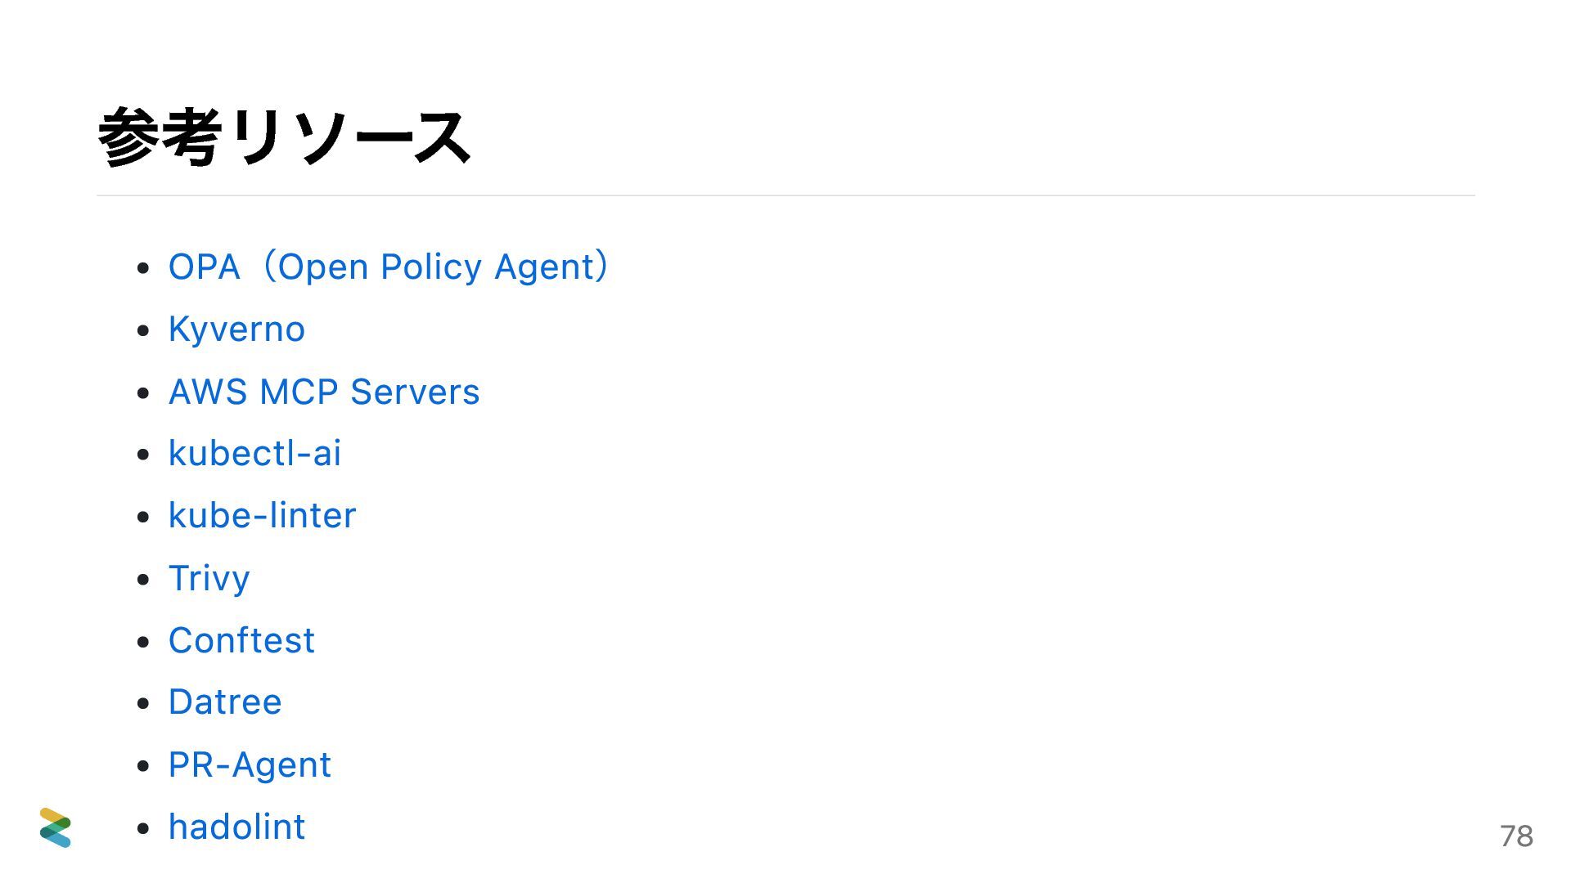Follow the kubectl-ai link
This screenshot has width=1571, height=883.
tap(254, 454)
